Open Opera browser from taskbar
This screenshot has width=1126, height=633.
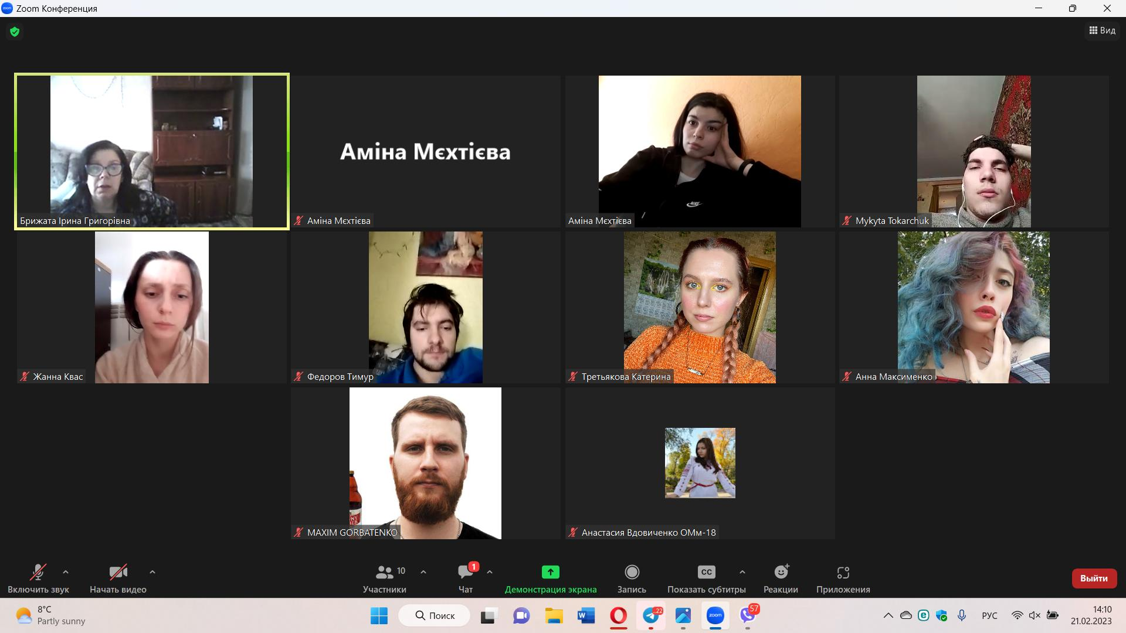point(618,615)
